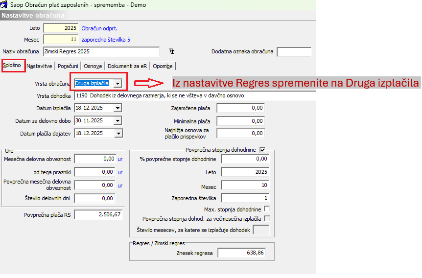
Task: Click the zaporedna številka 5 text
Action: 106,40
